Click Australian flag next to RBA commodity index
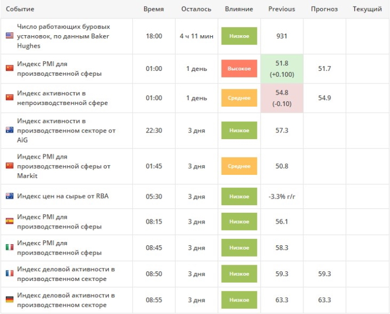This screenshot has height=314, width=390. pyautogui.click(x=9, y=196)
